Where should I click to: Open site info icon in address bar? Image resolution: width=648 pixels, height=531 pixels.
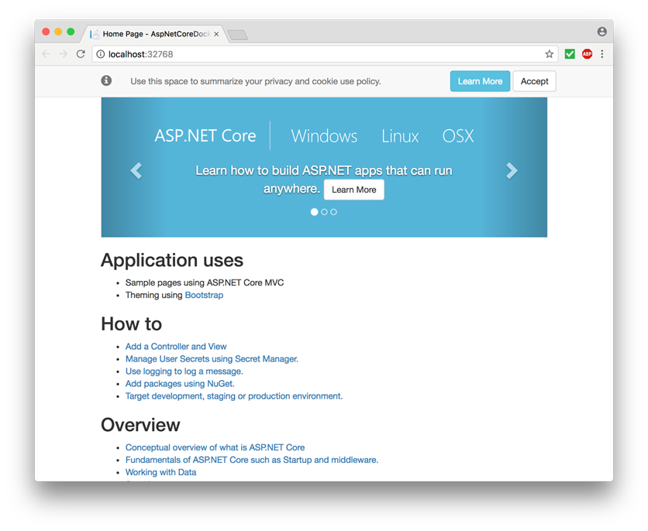[101, 54]
